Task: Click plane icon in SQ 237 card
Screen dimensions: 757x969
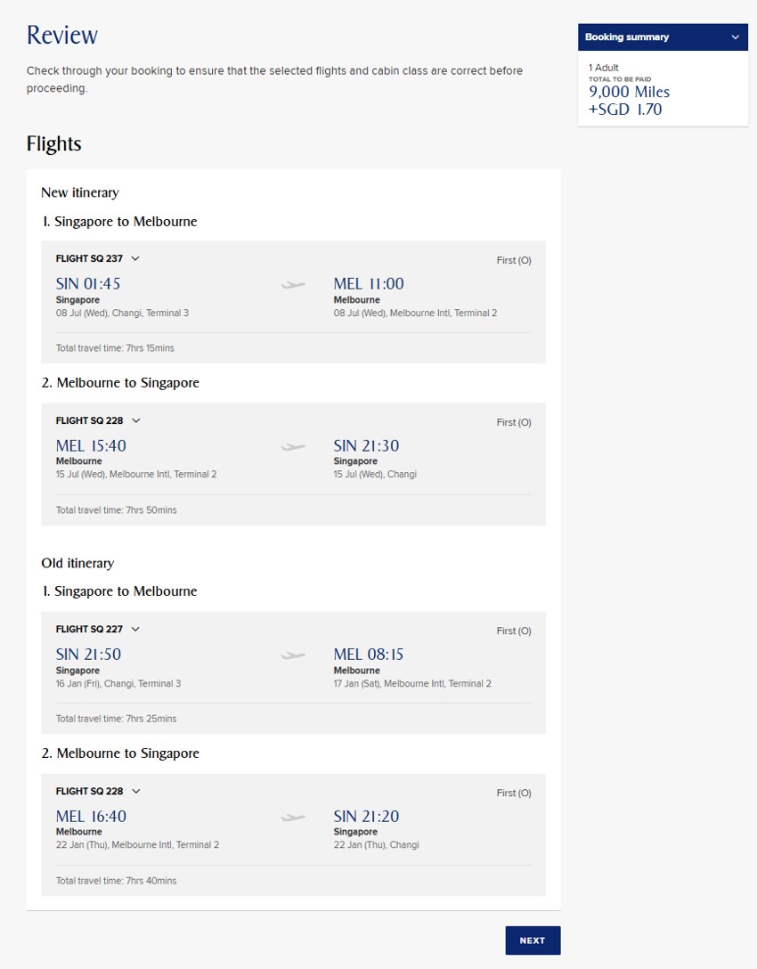Action: (293, 285)
